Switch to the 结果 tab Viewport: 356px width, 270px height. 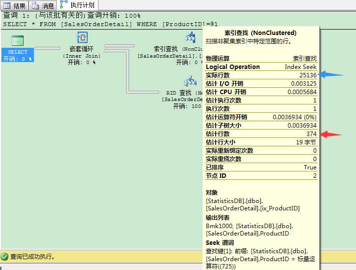14,5
